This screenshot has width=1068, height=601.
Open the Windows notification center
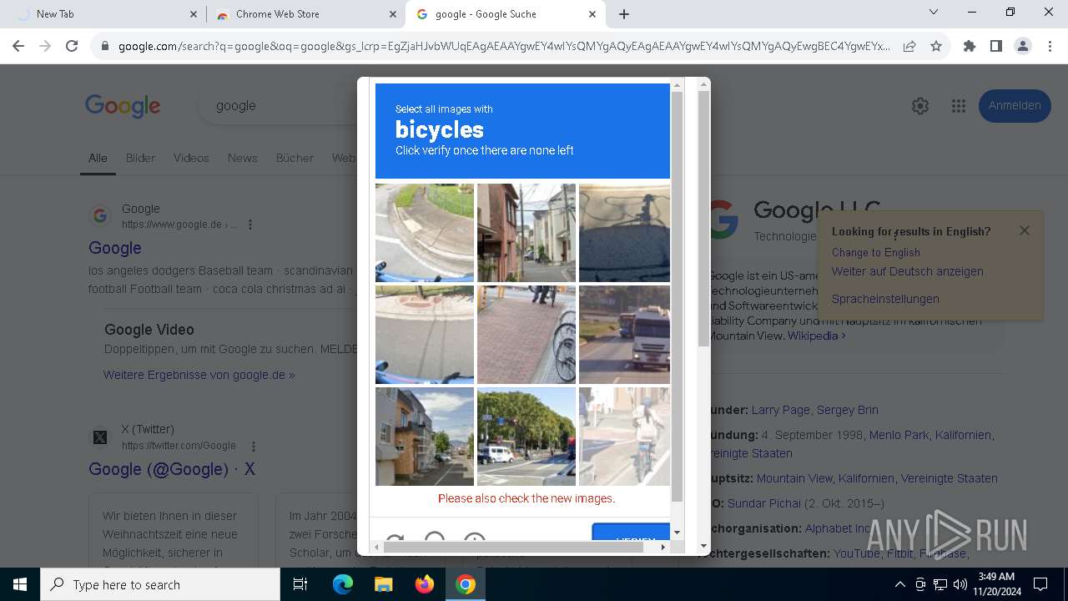1040,584
